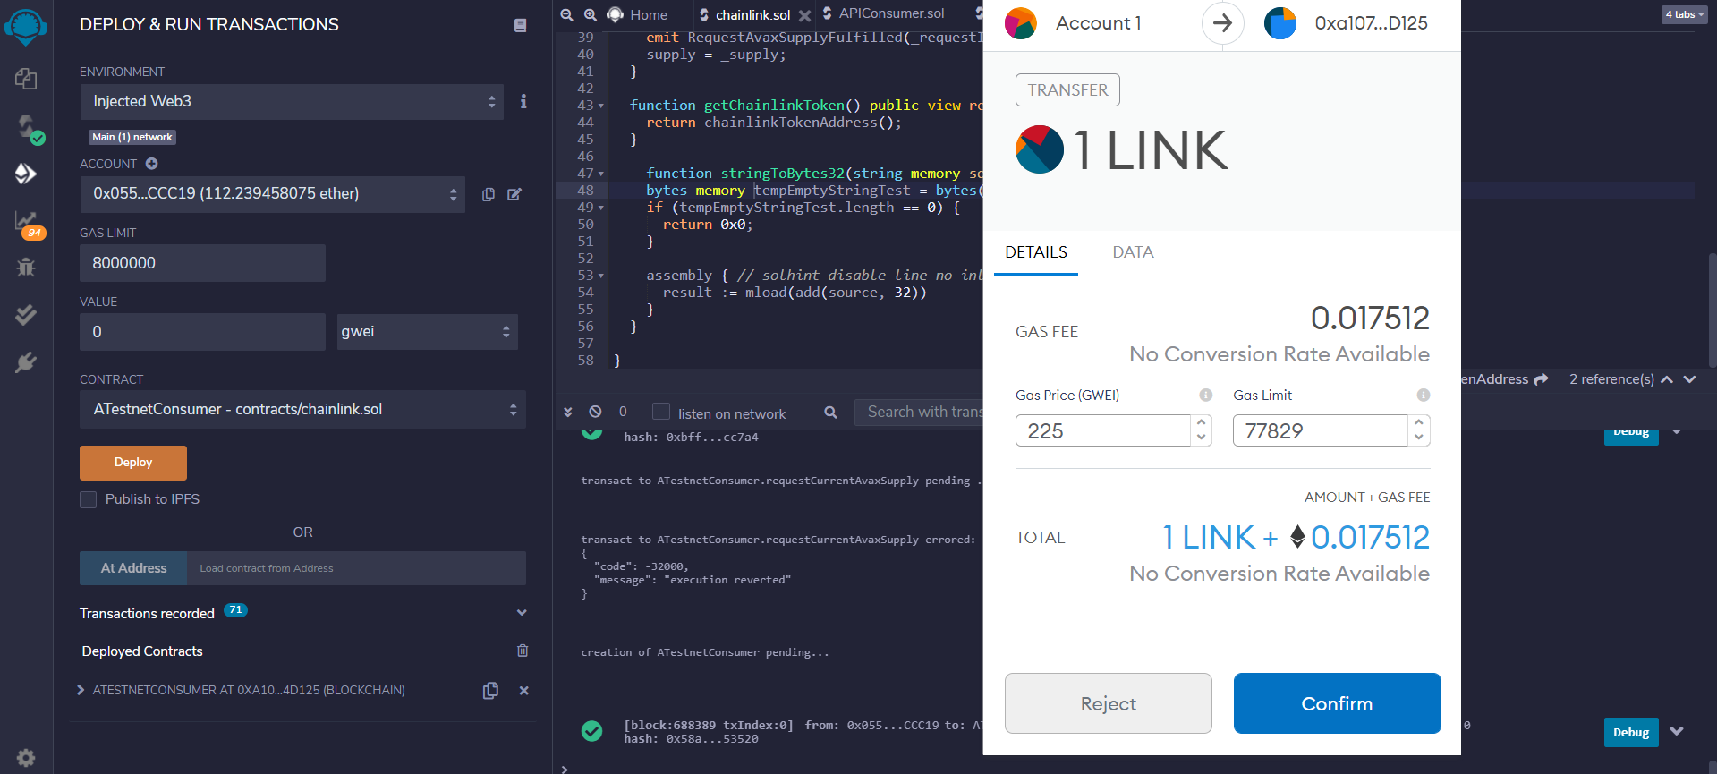
Task: Toggle the listen on network checkbox
Action: pyautogui.click(x=661, y=412)
